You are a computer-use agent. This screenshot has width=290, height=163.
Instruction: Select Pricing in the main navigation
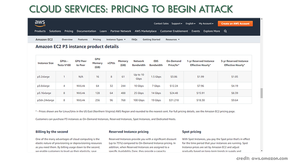click(x=69, y=31)
